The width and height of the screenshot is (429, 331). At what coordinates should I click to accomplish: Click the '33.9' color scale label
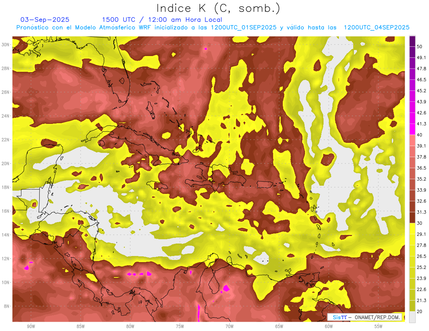[x=421, y=190]
